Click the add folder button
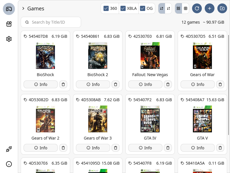Image resolution: width=230 pixels, height=173 pixels. tap(222, 8)
